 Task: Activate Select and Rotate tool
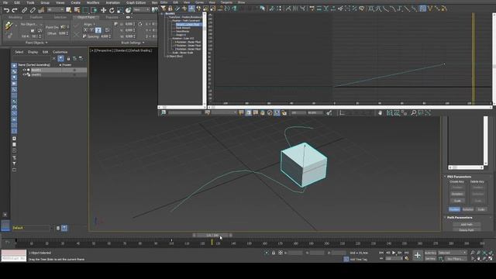(112, 10)
